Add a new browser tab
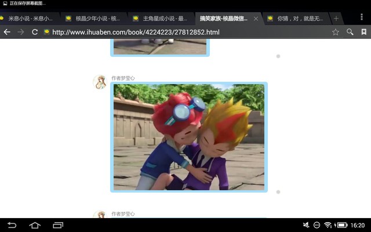Image resolution: width=371 pixels, height=232 pixels. point(336,19)
